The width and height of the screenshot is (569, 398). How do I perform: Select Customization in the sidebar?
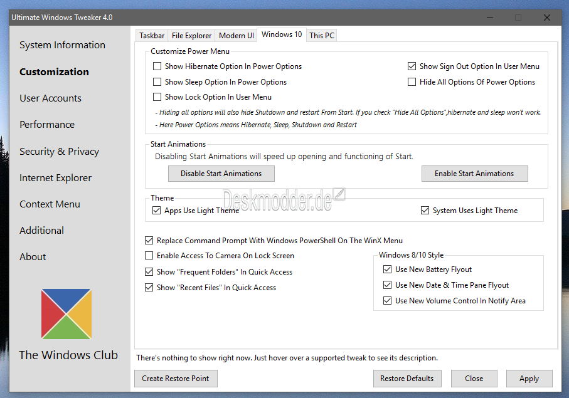click(54, 72)
